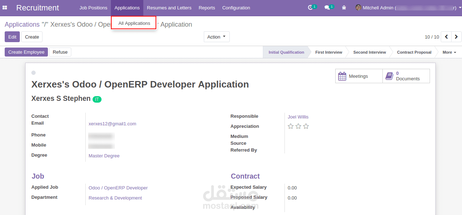
Task: Select All Applications menu entry
Action: point(134,23)
